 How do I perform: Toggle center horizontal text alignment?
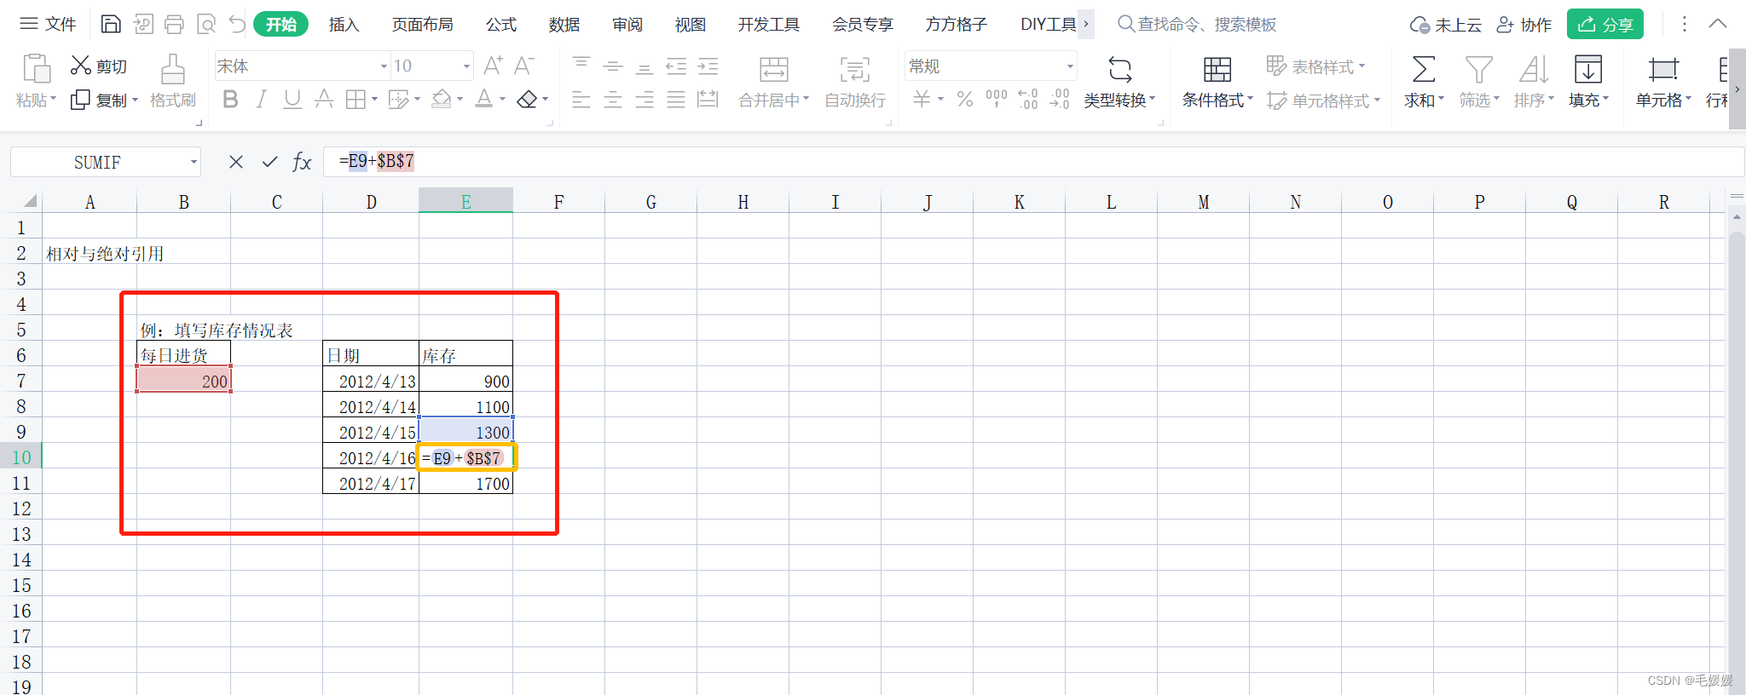pyautogui.click(x=613, y=100)
